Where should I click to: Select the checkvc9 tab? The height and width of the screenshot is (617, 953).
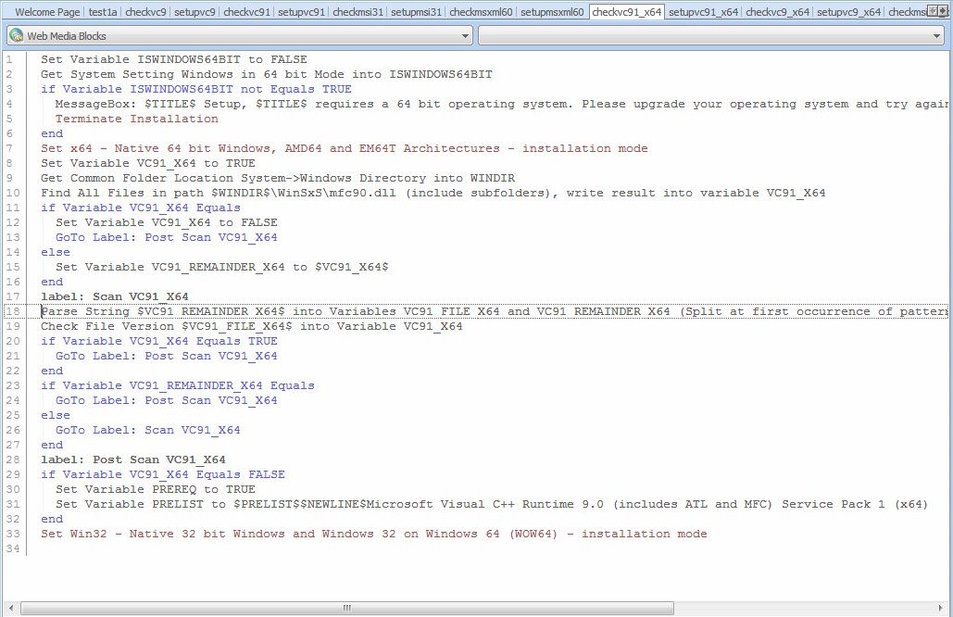[146, 12]
